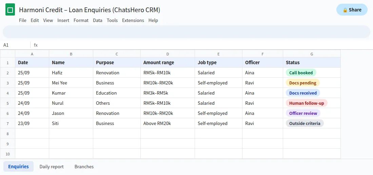Select column D header
The height and width of the screenshot is (175, 373).
click(x=168, y=54)
